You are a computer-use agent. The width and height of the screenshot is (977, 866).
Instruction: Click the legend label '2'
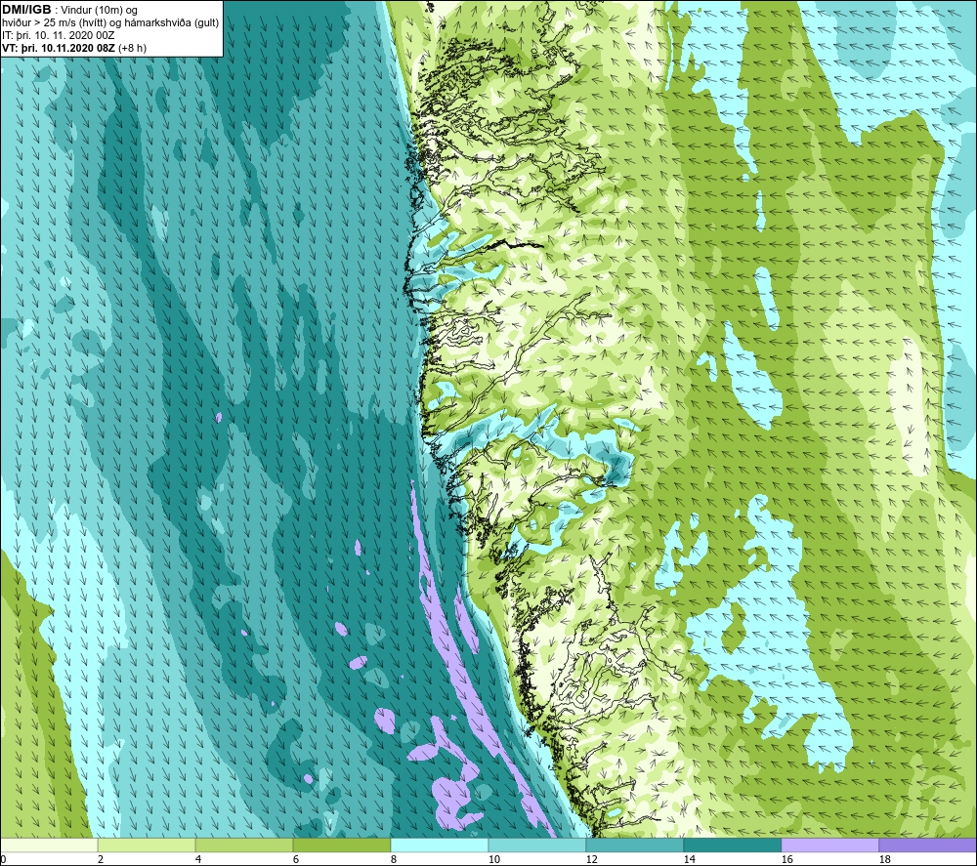click(x=101, y=859)
